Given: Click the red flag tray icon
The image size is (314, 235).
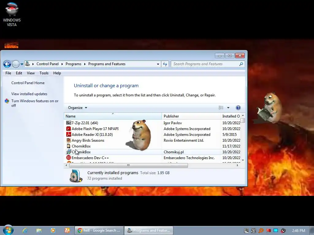Looking at the screenshot, I should pyautogui.click(x=268, y=231).
